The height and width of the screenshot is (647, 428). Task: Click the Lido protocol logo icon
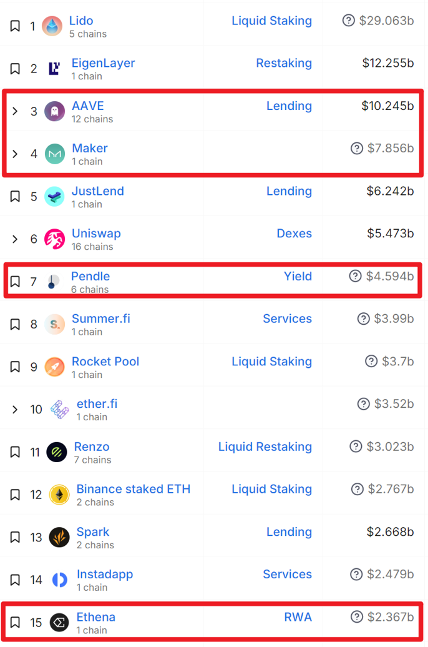tap(52, 26)
